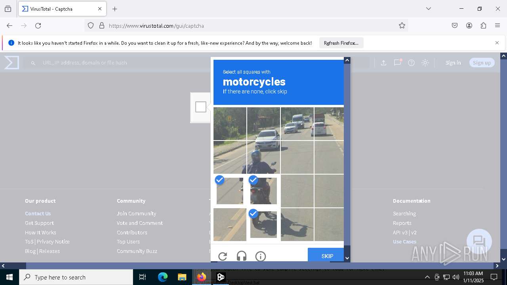The width and height of the screenshot is (507, 285).
Task: Show site security info via padlock icon
Action: [x=102, y=26]
